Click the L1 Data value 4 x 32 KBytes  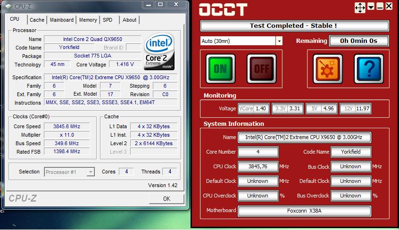coord(154,126)
